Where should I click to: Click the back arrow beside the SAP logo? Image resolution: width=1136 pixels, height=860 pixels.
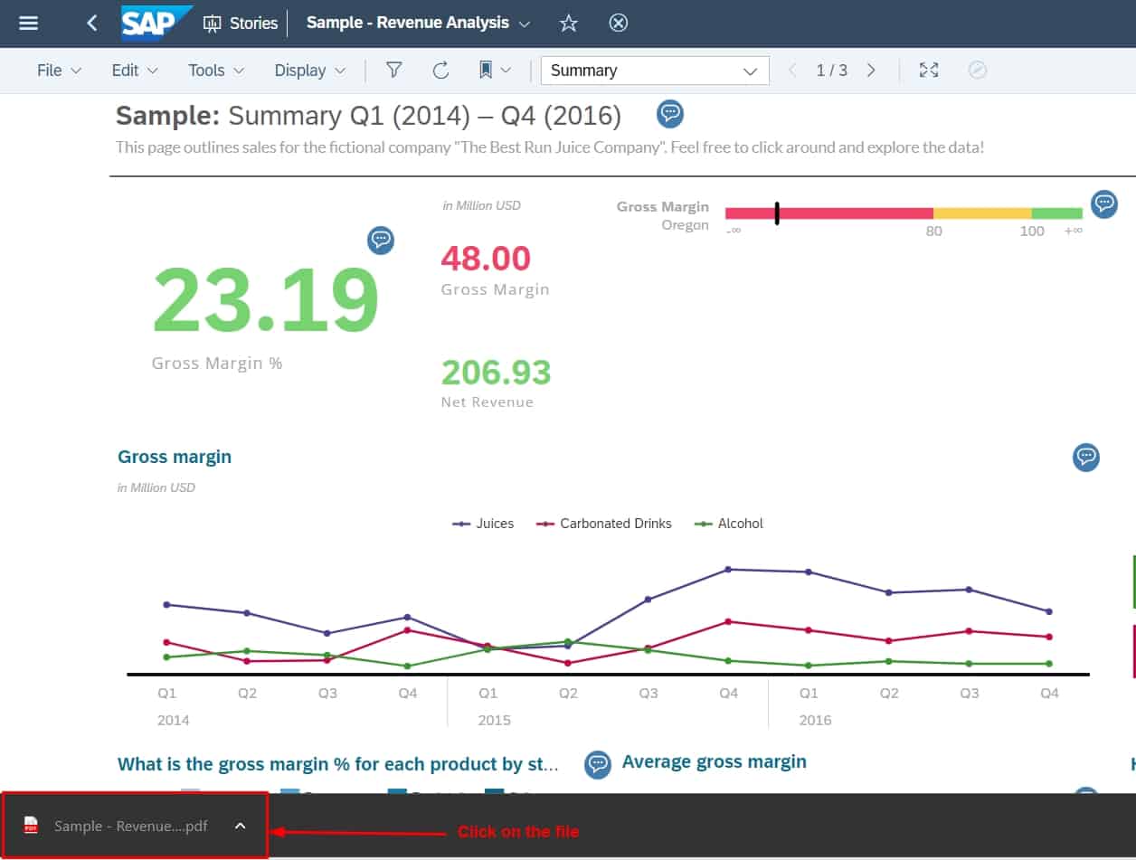91,23
